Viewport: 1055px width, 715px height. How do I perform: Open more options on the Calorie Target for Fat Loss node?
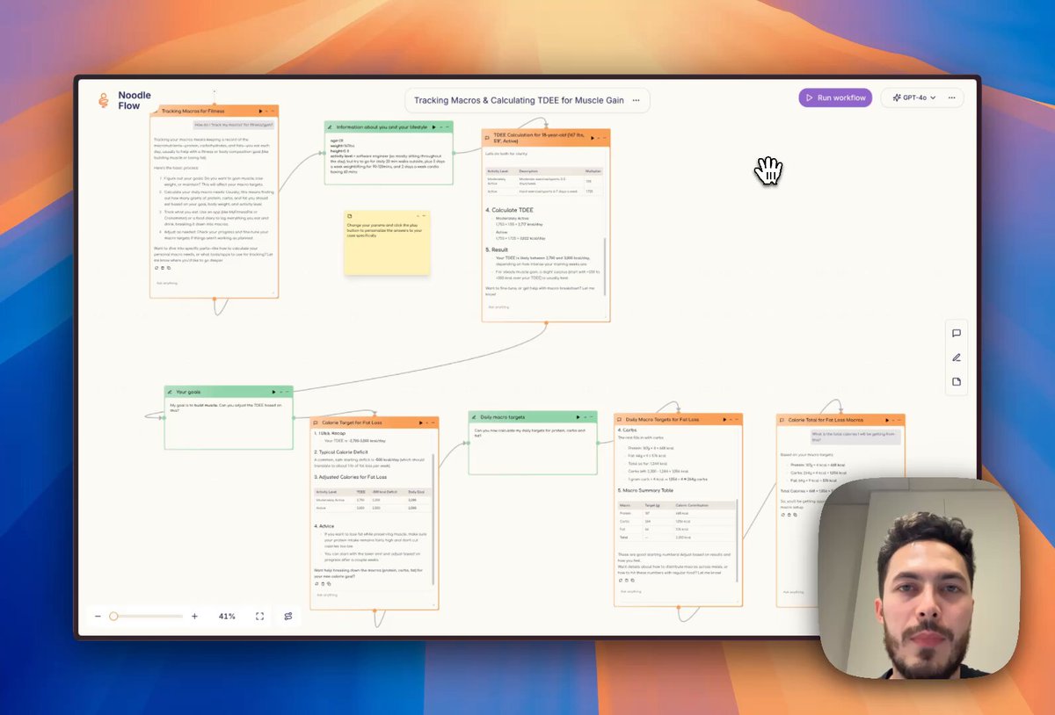[x=433, y=422]
